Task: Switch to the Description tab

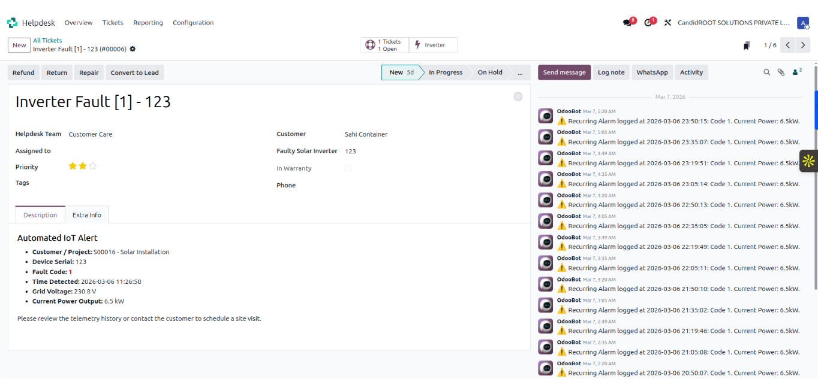Action: [x=40, y=215]
